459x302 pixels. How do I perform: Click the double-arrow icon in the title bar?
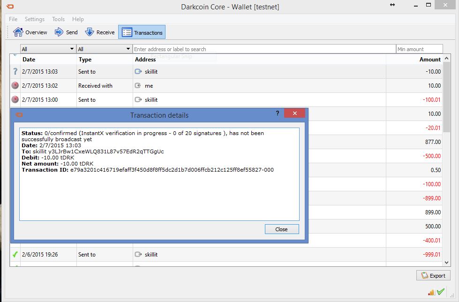coord(392,5)
